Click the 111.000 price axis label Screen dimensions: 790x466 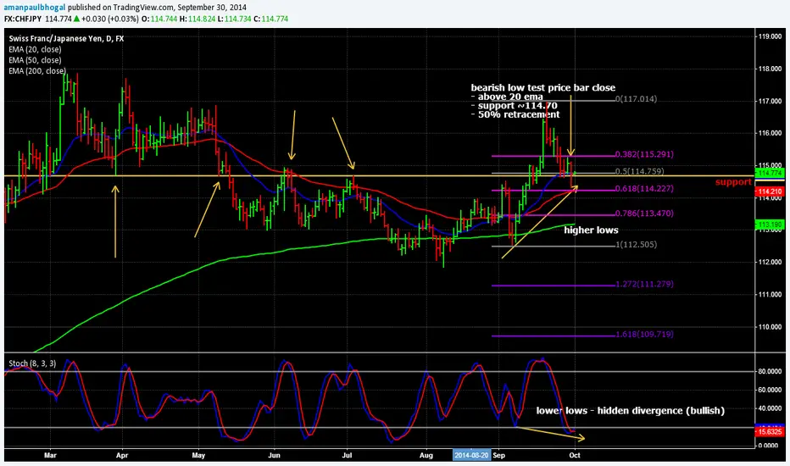pyautogui.click(x=771, y=295)
